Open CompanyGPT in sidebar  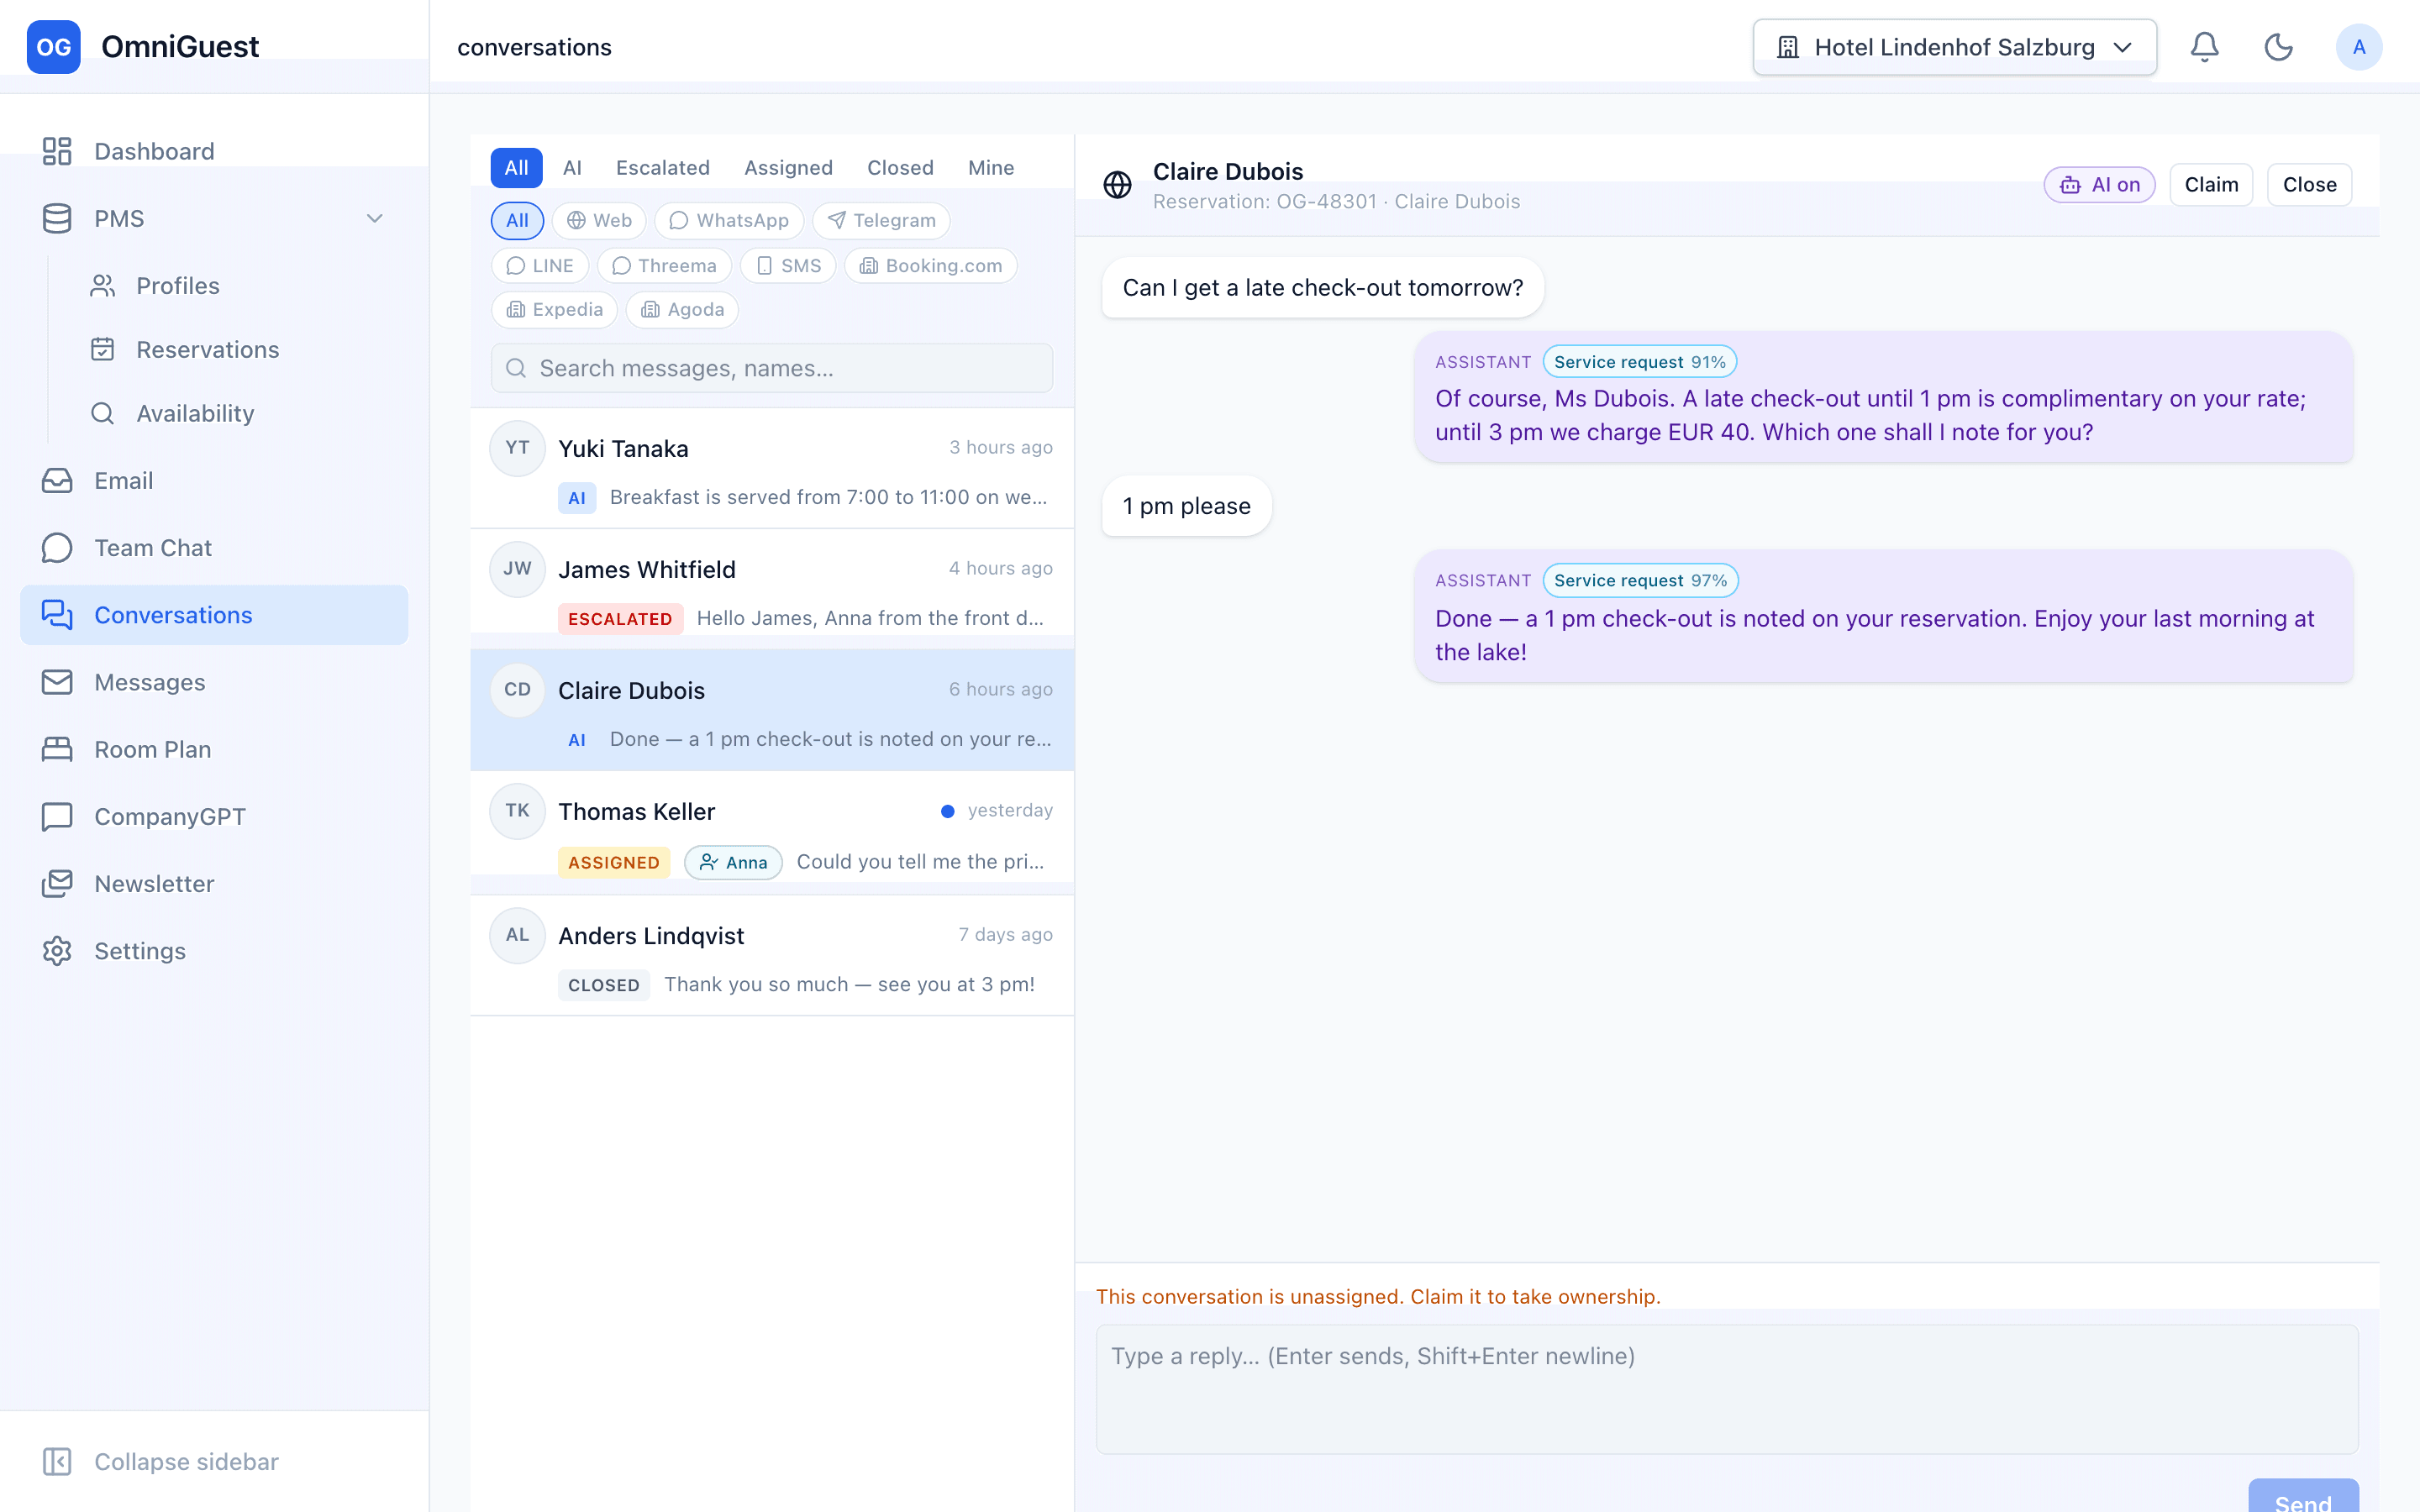[x=214, y=817]
